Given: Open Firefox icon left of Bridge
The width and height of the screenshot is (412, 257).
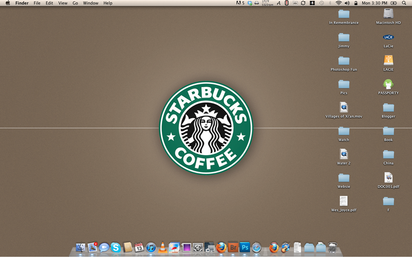Looking at the screenshot, I should point(221,247).
